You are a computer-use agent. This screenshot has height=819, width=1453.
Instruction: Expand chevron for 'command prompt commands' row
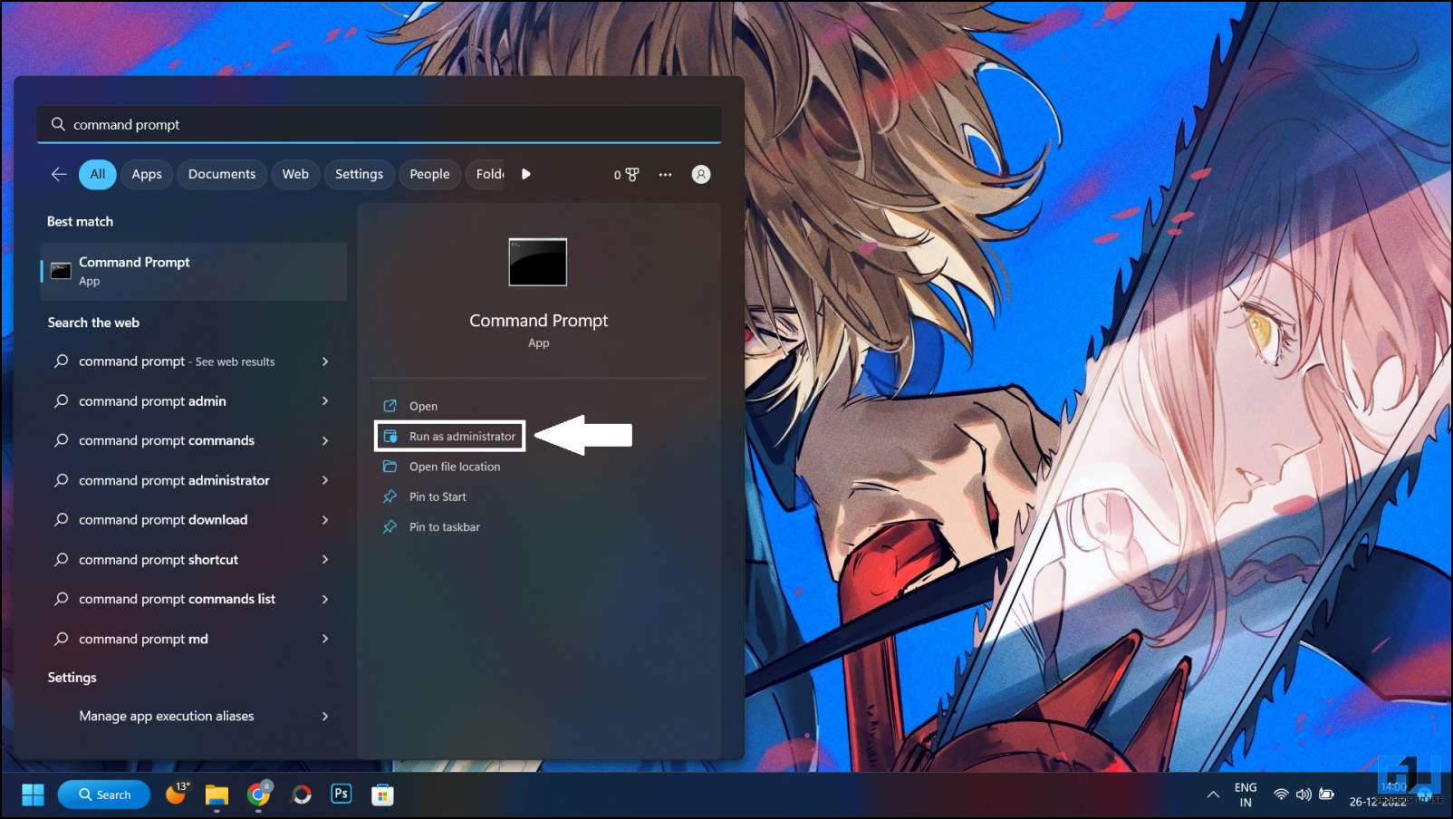[x=325, y=440]
